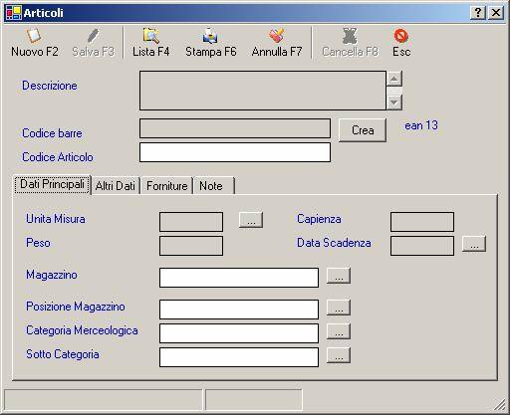Click the Descrizione scroll down arrow
Screen dimensions: 511x417
(x=394, y=103)
